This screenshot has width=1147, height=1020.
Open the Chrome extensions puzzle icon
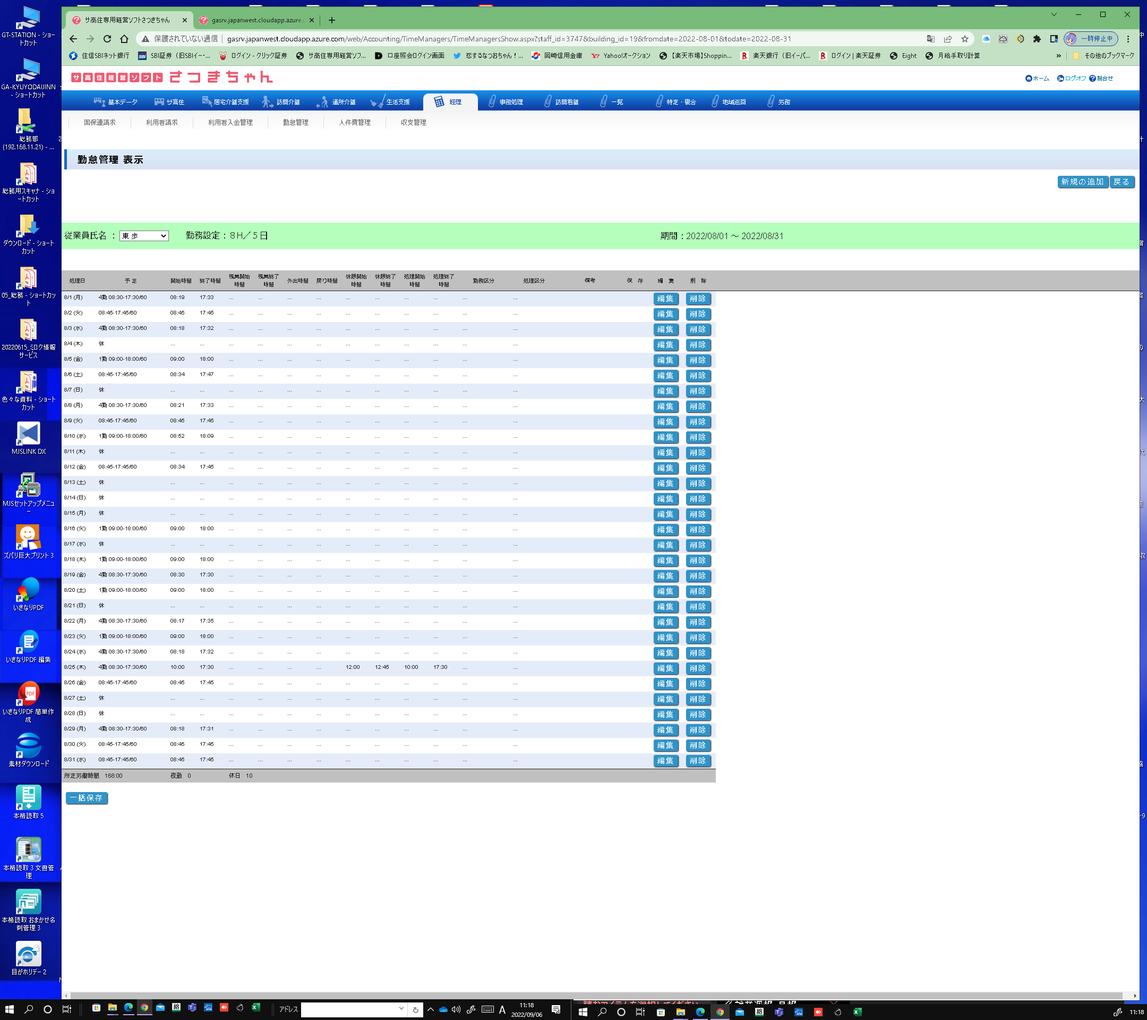1037,39
